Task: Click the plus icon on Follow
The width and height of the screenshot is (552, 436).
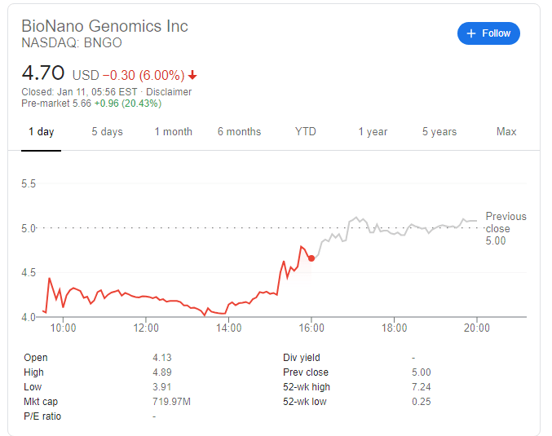Action: click(x=471, y=33)
